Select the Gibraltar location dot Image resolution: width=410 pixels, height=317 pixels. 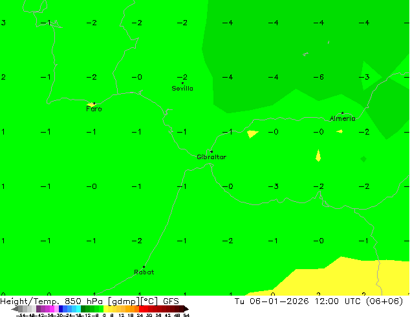[x=211, y=151]
